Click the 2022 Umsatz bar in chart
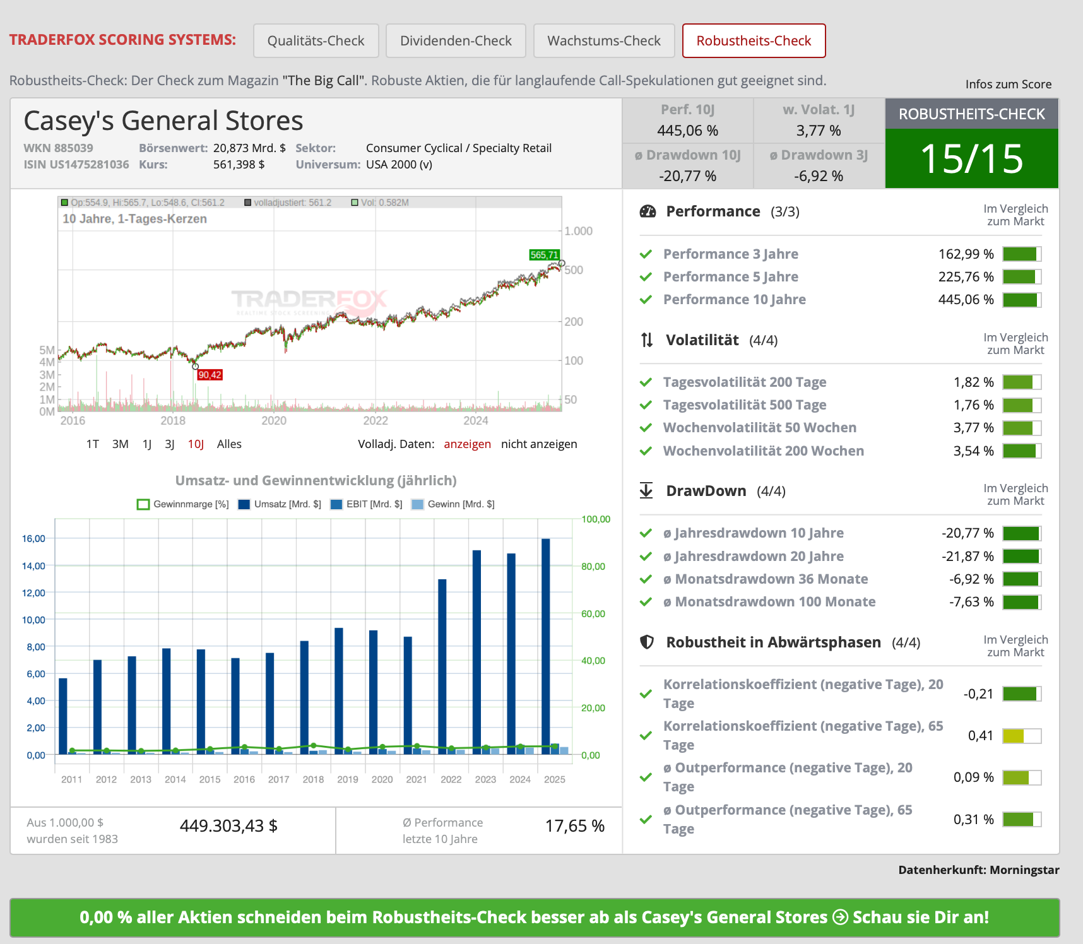 442,666
